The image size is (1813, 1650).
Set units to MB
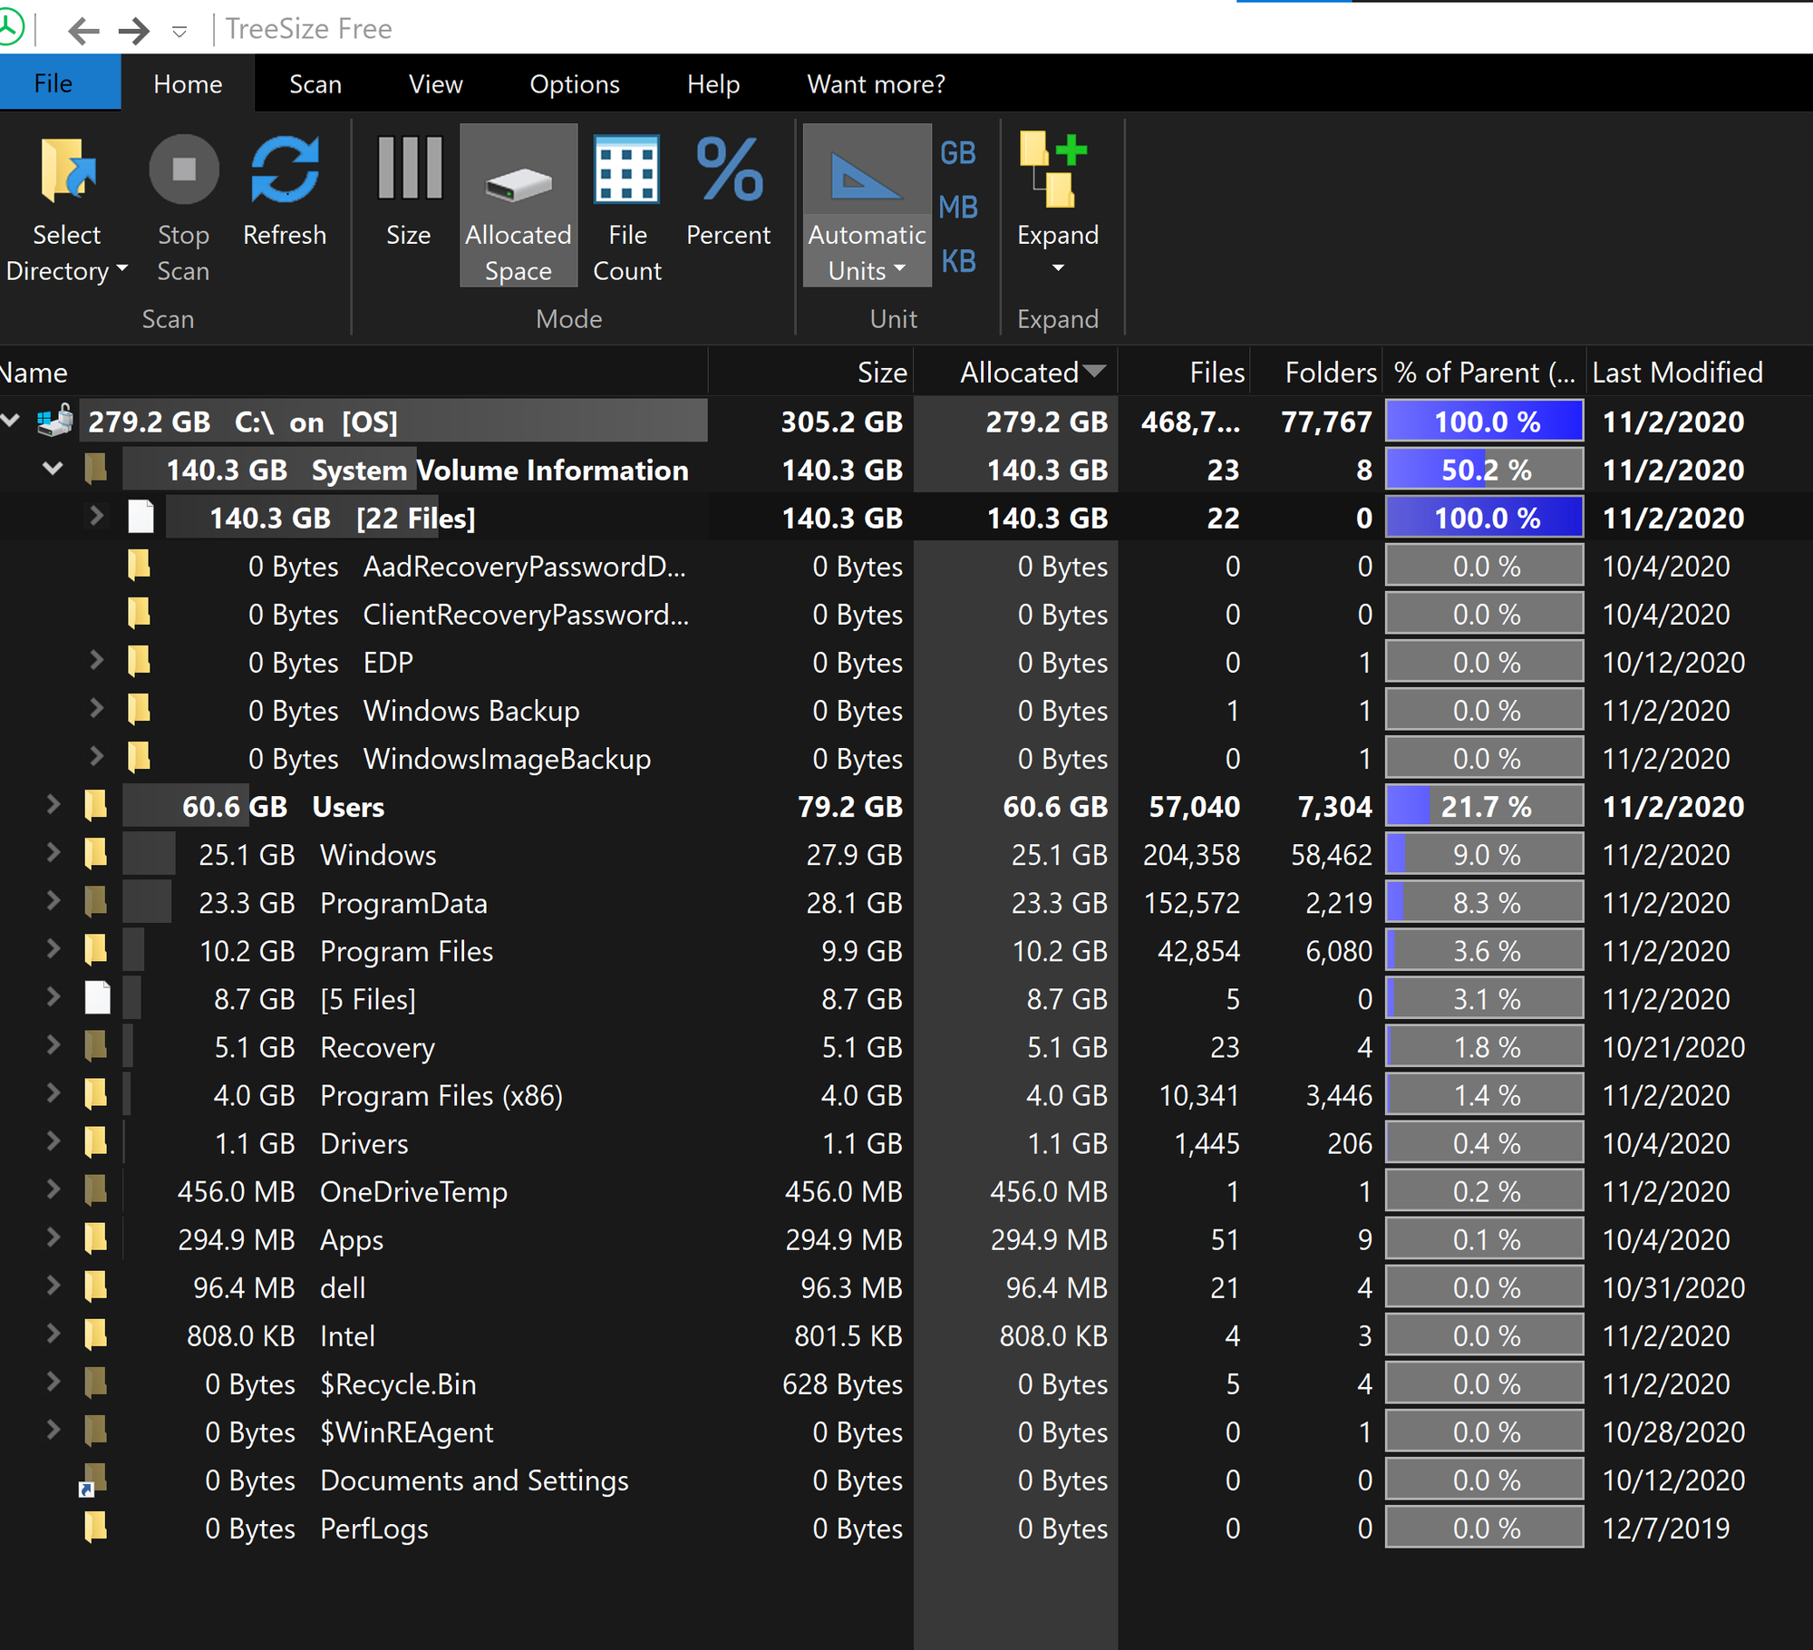click(957, 208)
